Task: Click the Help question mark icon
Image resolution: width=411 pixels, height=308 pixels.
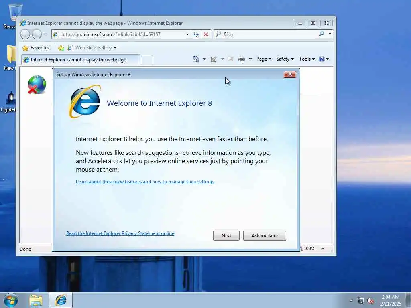Action: coord(321,59)
